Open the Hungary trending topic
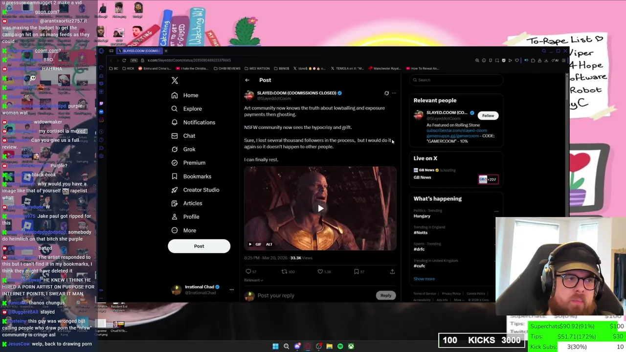626x352 pixels. coord(422,216)
